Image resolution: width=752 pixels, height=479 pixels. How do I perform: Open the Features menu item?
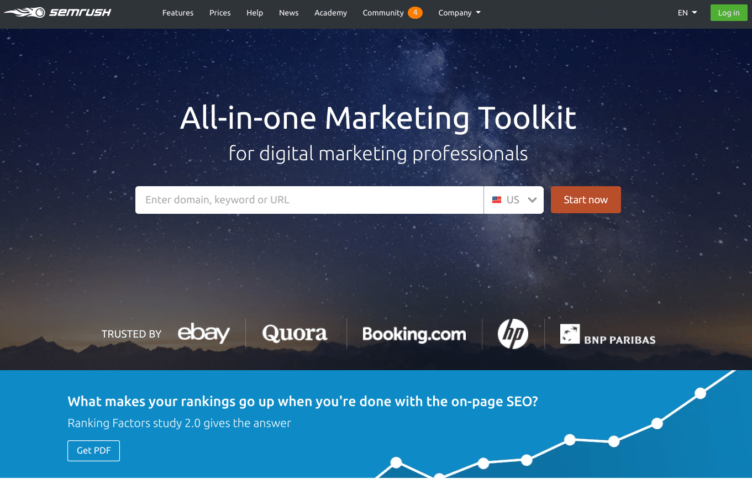point(178,13)
